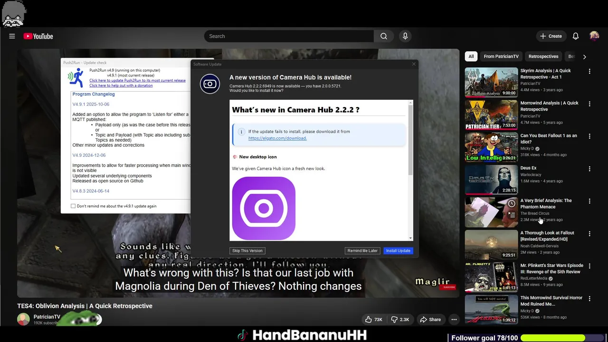Open more actions ellipsis below the video
Viewport: 608px width, 342px height.
454,320
